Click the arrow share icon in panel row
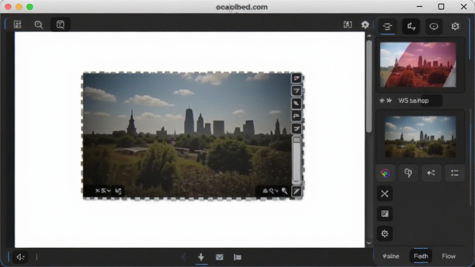Viewport: 475px width, 267px height. click(431, 173)
